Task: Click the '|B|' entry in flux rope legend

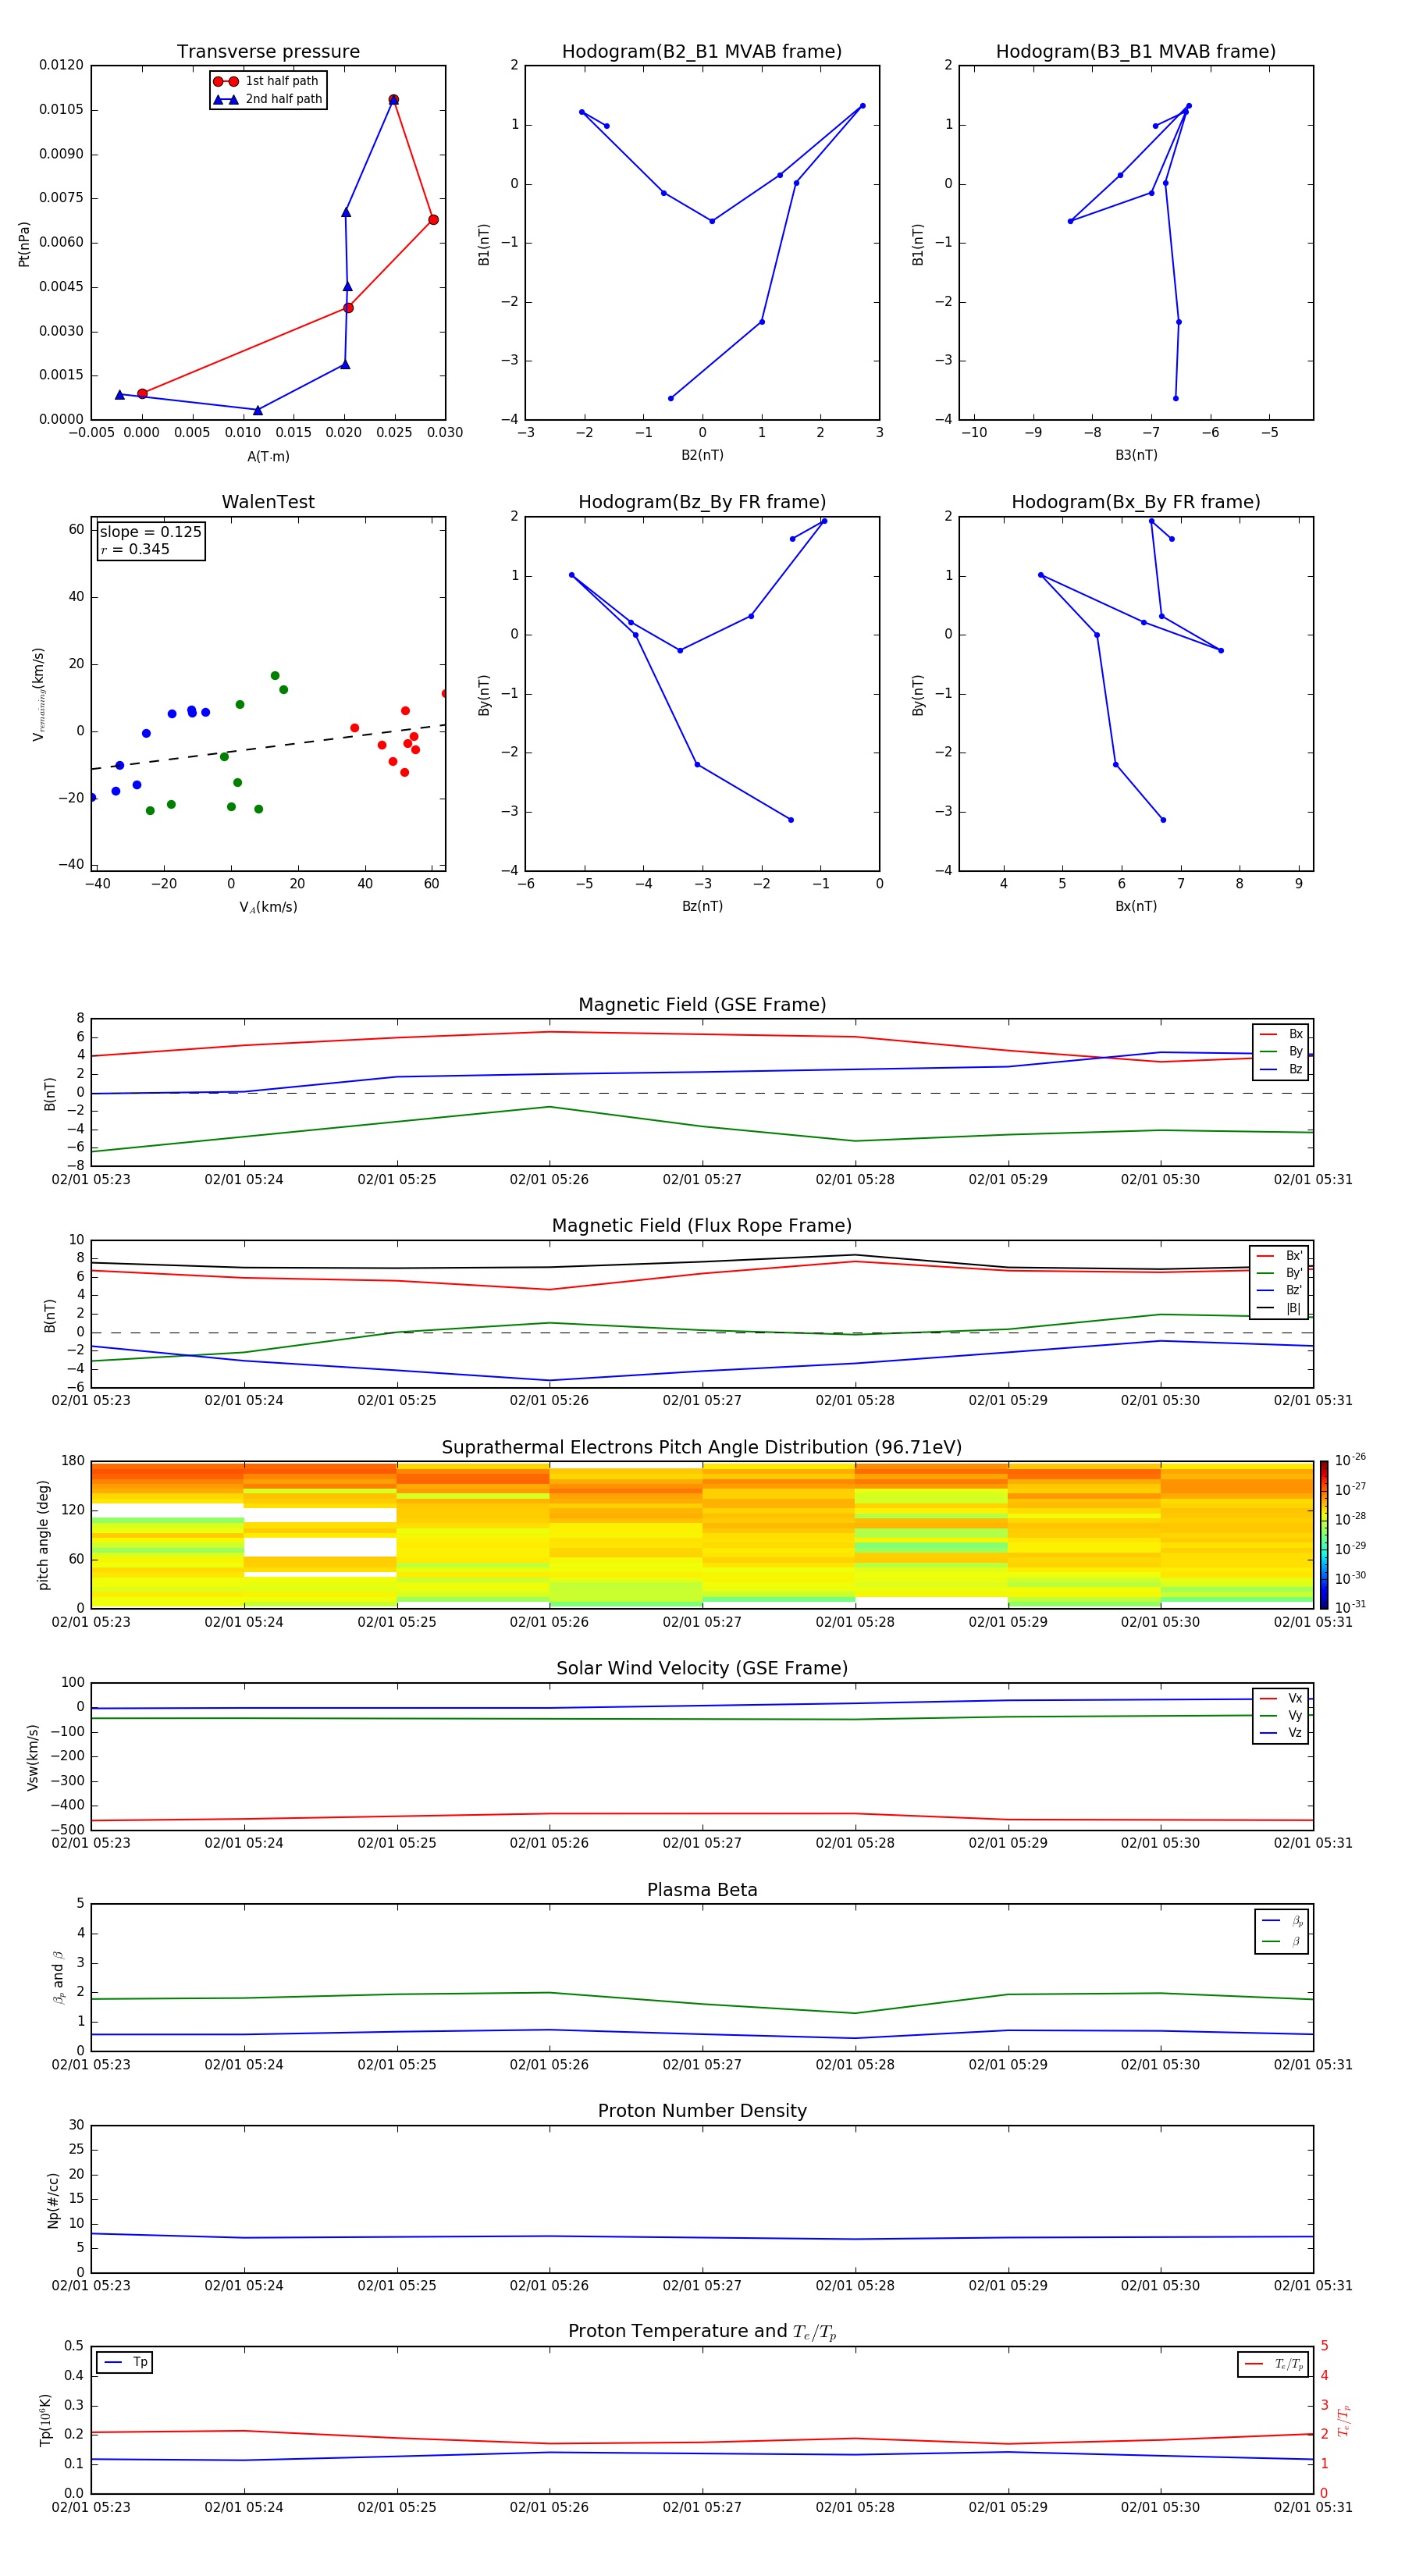Action: 1279,1308
